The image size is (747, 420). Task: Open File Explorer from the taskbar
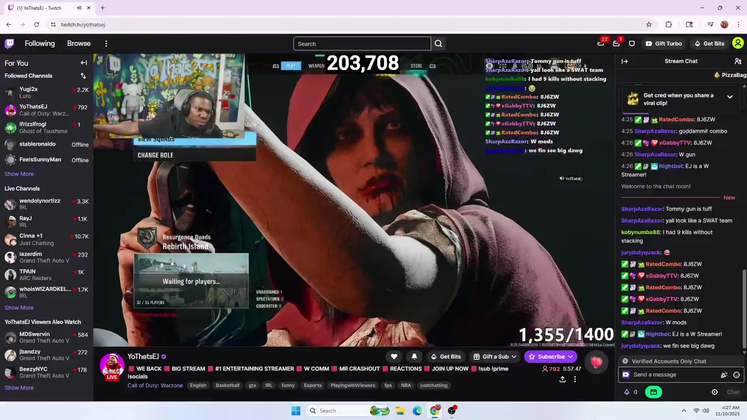(x=400, y=411)
